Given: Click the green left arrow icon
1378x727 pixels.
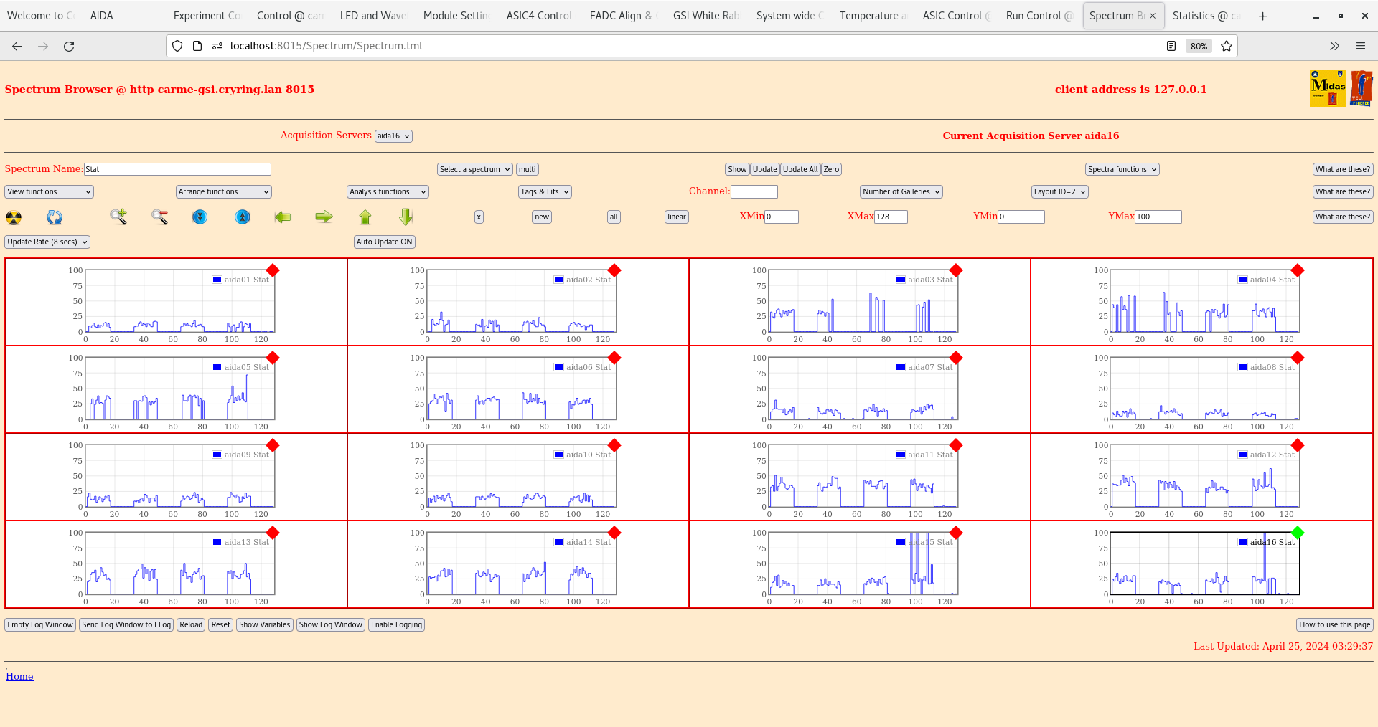Looking at the screenshot, I should (x=283, y=217).
